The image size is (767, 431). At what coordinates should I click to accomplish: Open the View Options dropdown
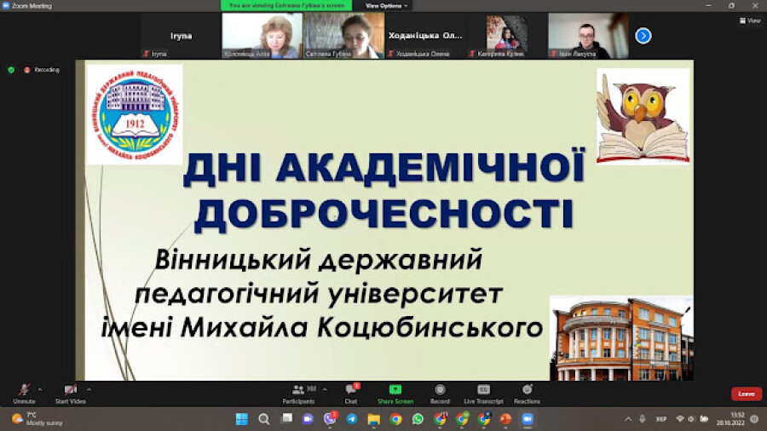click(386, 6)
